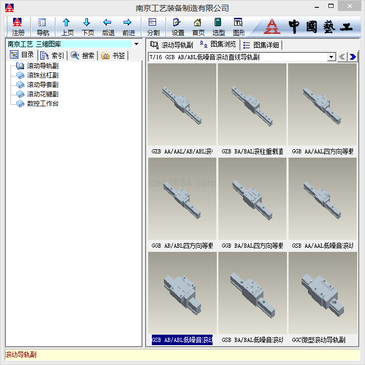
Task: Open the 图集详细 (Album Details) tab
Action: pyautogui.click(x=261, y=45)
